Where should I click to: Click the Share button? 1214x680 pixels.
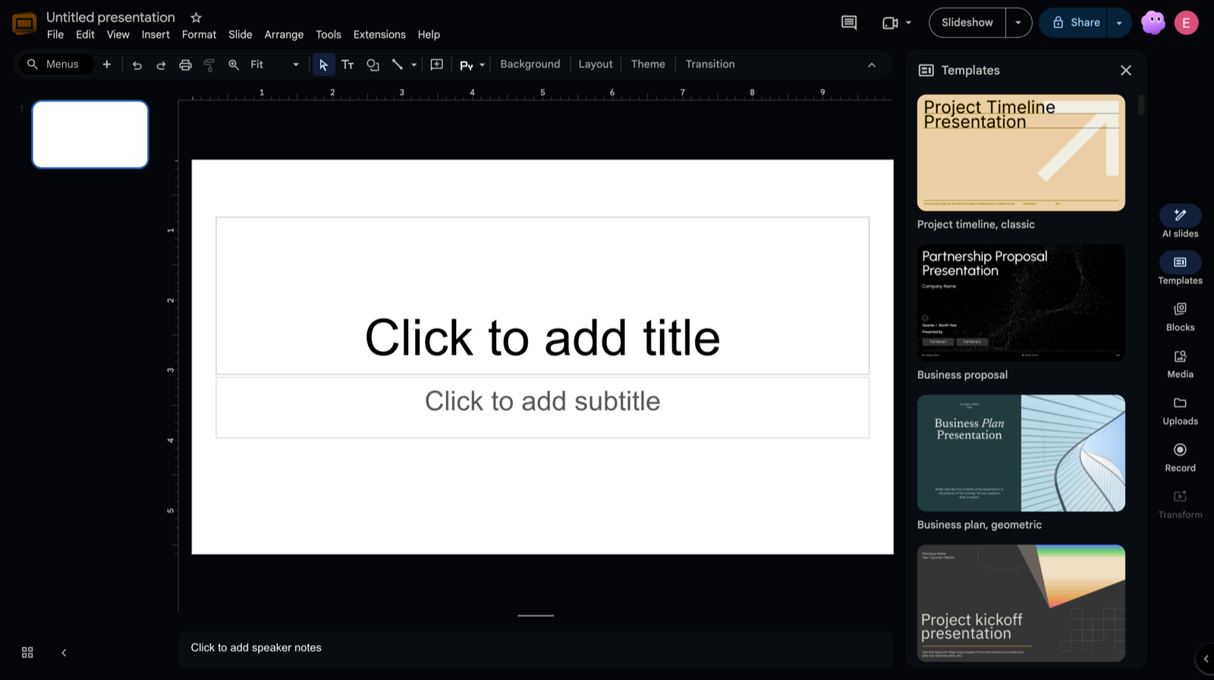pos(1076,23)
